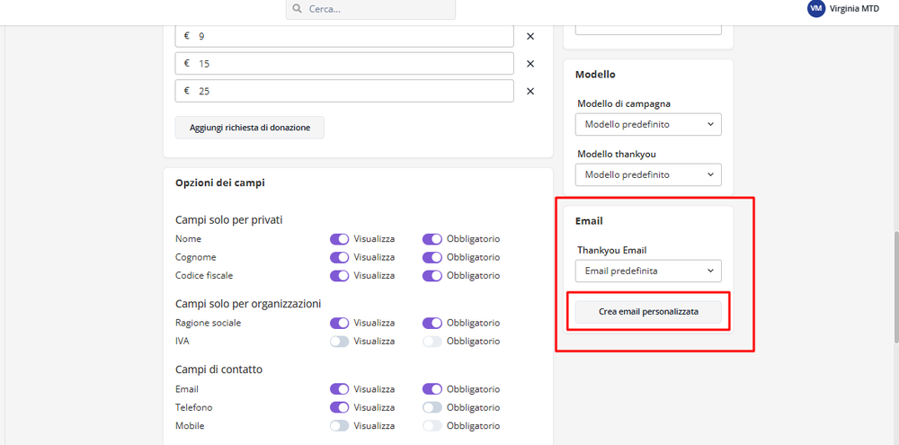Remove the 9 euro donation amount
Screen dimensions: 899x445
(530, 37)
